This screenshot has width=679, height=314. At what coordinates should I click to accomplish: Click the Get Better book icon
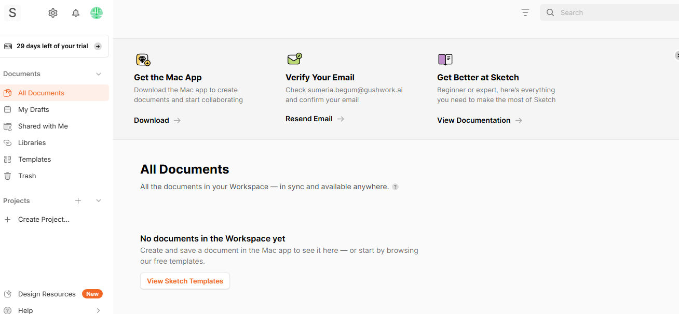(x=445, y=60)
